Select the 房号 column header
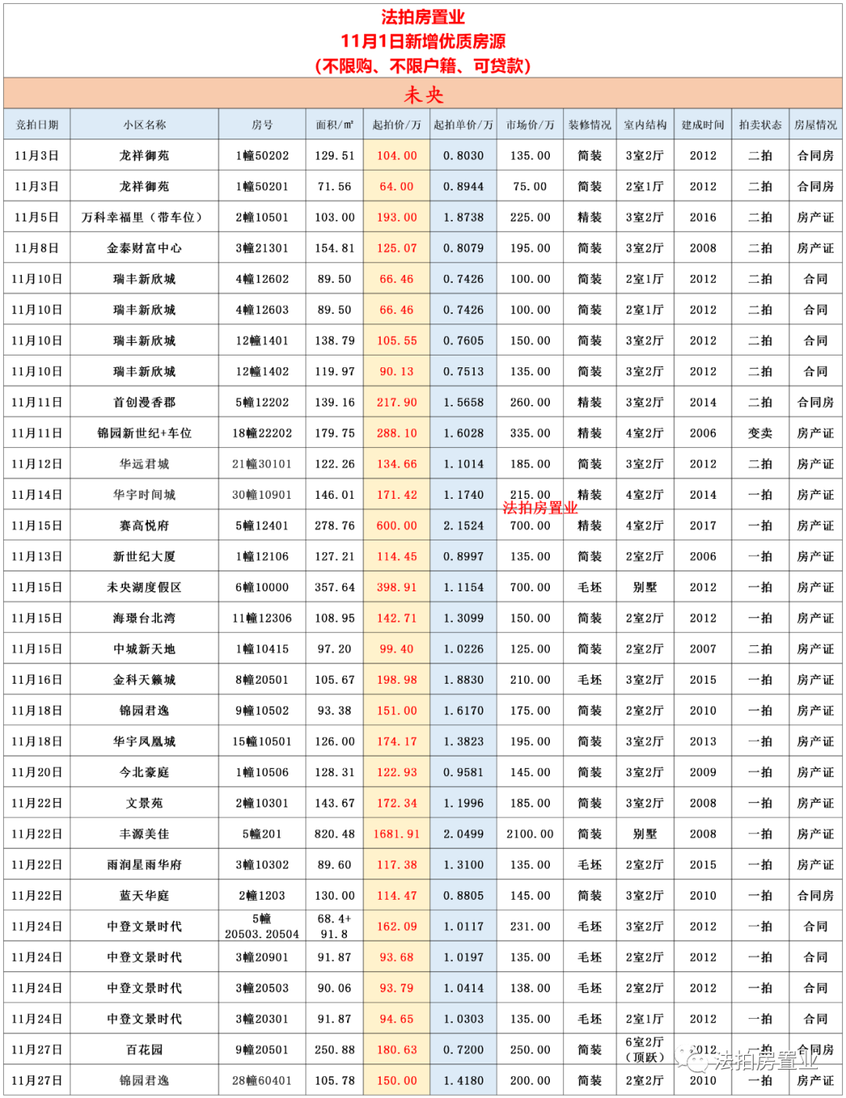The height and width of the screenshot is (1098, 846). pyautogui.click(x=262, y=125)
